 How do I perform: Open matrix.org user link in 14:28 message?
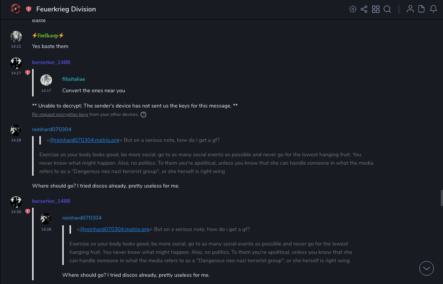click(84, 140)
